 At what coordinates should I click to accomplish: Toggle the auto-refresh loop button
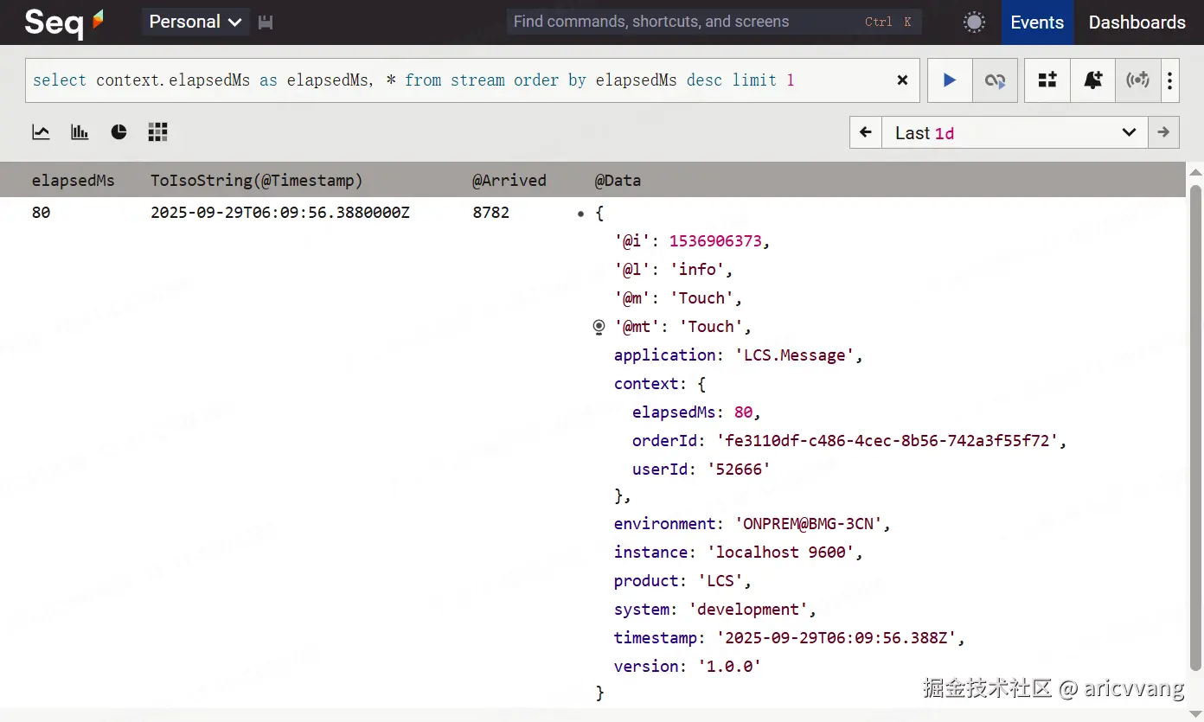click(995, 80)
